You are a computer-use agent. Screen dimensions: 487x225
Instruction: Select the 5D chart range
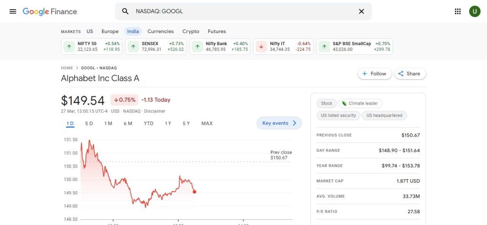(x=89, y=123)
